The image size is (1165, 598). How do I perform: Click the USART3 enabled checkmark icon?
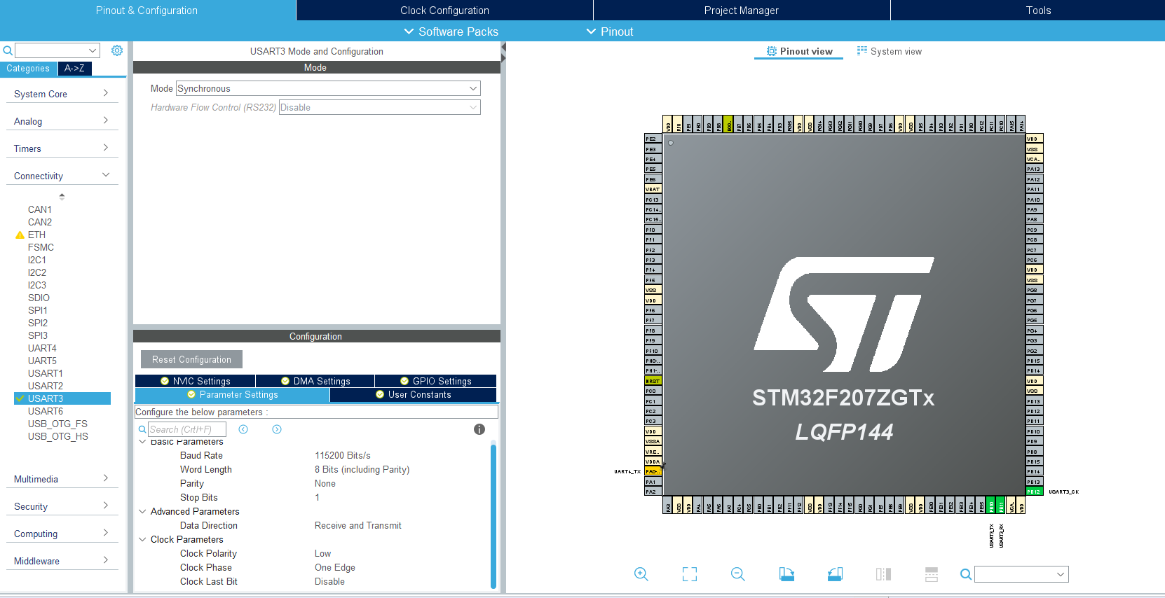20,398
